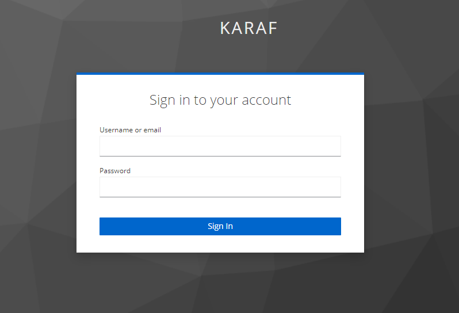The width and height of the screenshot is (459, 313).
Task: Click the underline beneath the Password field
Action: [220, 197]
